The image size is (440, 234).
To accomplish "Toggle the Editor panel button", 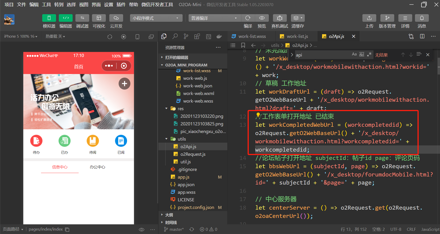I will click(66, 18).
